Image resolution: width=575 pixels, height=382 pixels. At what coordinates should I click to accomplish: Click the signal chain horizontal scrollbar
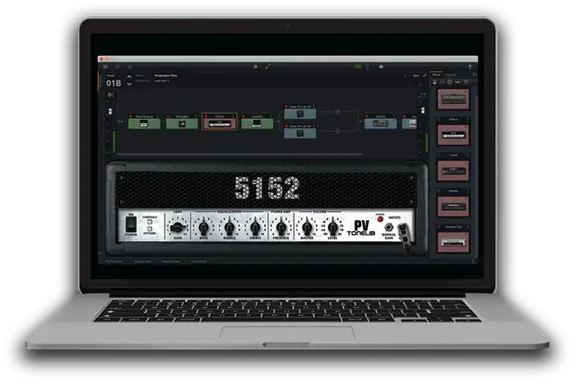click(x=239, y=155)
